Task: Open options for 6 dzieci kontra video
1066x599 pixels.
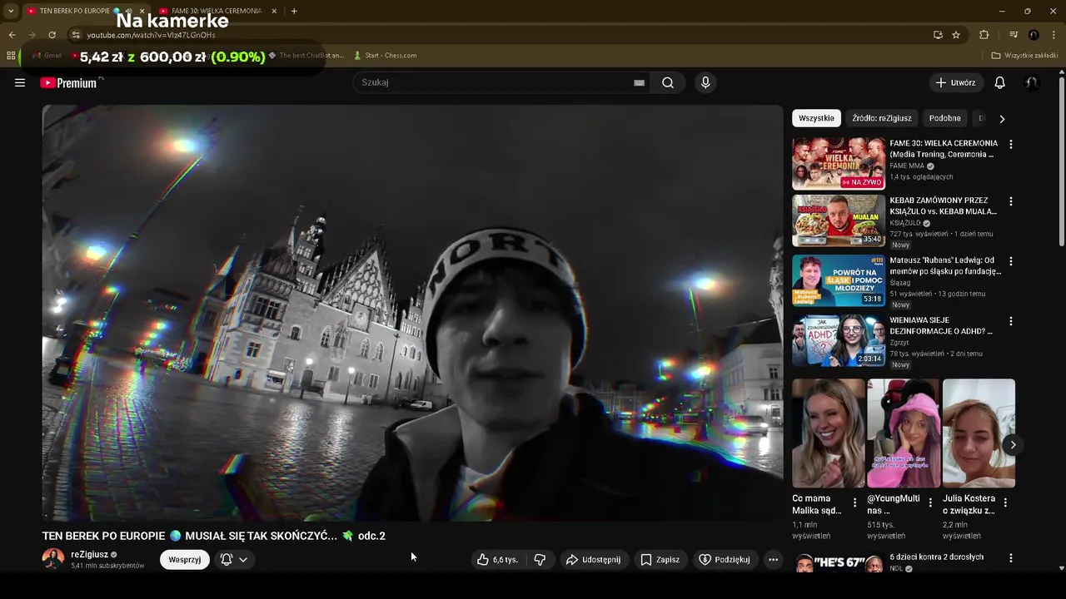Action: tap(1011, 558)
